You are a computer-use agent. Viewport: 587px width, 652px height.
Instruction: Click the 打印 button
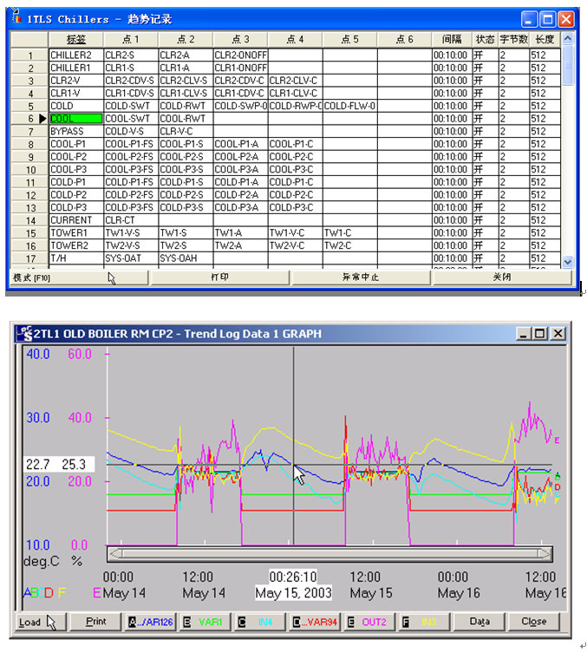click(x=220, y=277)
